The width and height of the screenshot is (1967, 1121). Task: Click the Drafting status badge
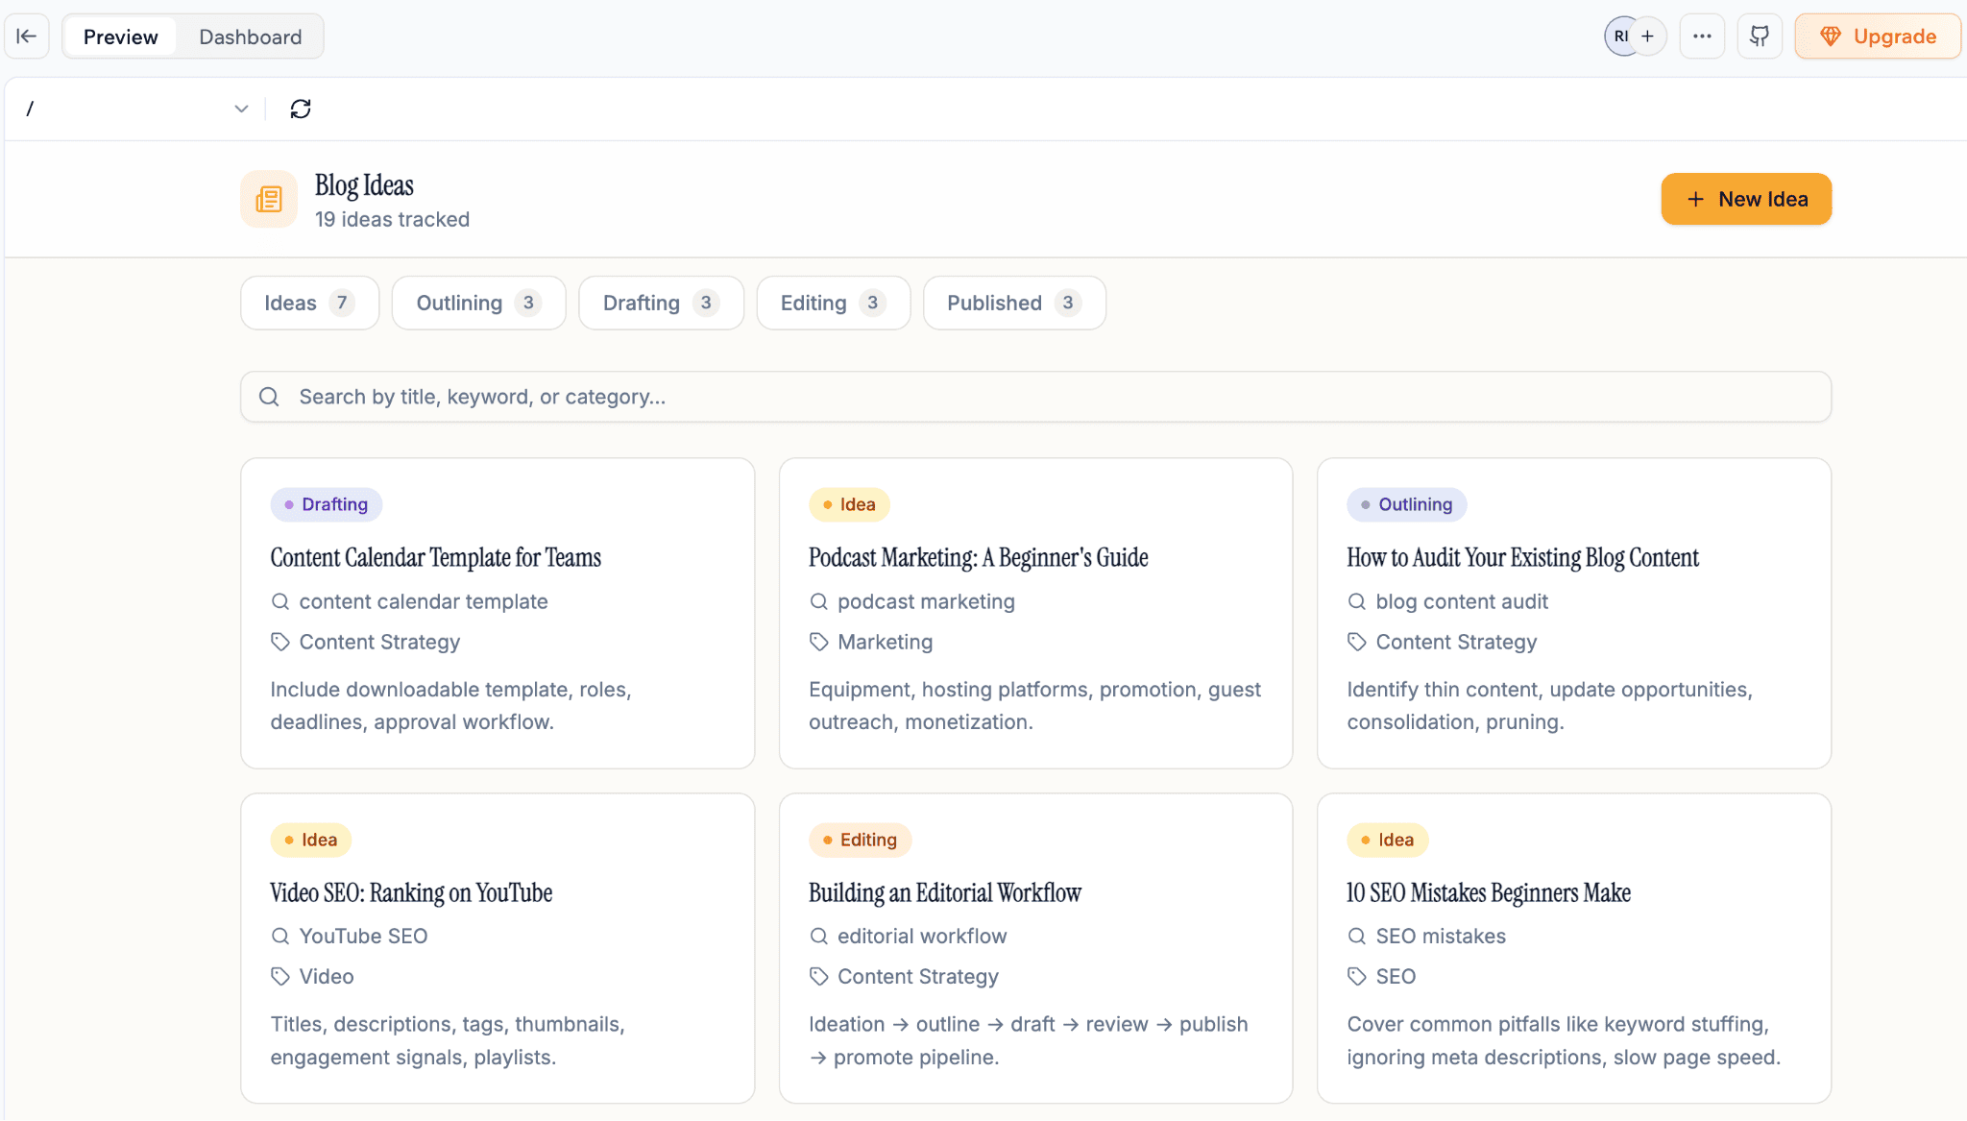click(x=326, y=504)
